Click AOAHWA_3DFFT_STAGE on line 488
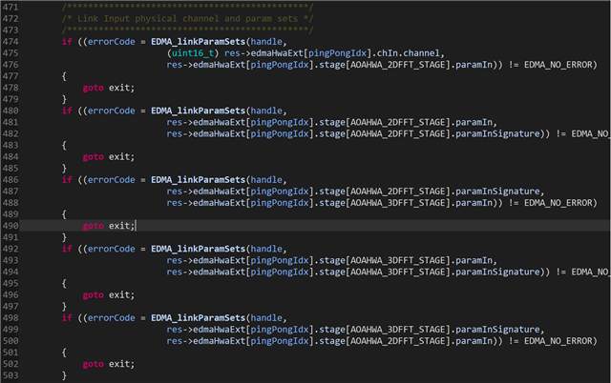 pos(398,203)
